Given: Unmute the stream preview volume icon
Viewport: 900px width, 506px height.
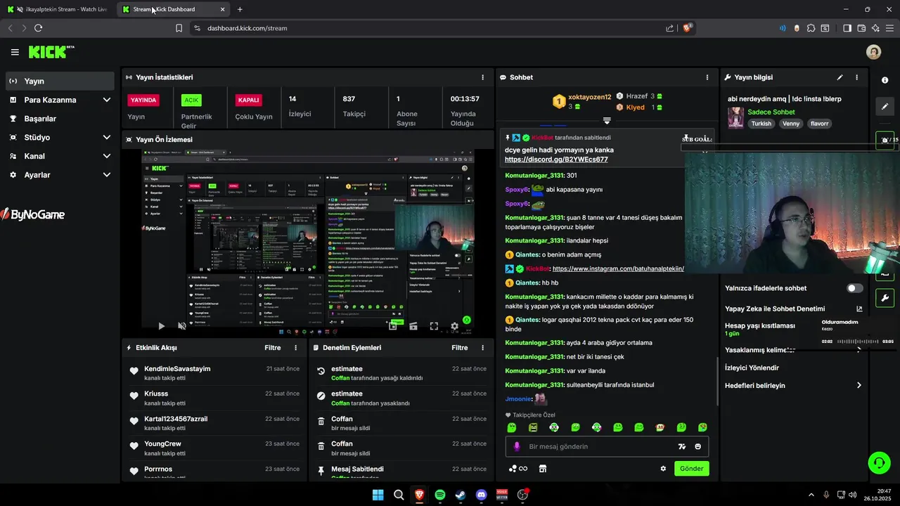Looking at the screenshot, I should [182, 326].
